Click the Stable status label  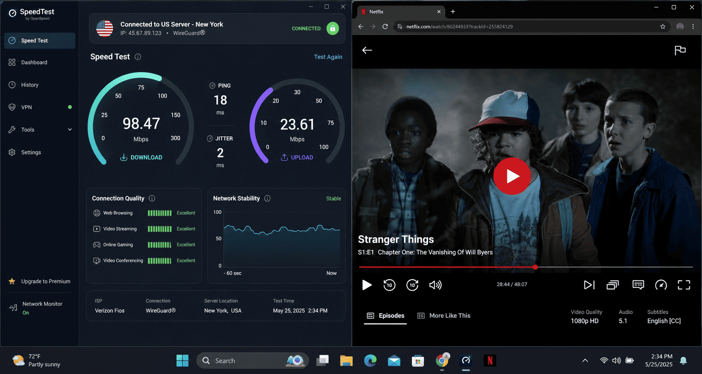(x=334, y=198)
